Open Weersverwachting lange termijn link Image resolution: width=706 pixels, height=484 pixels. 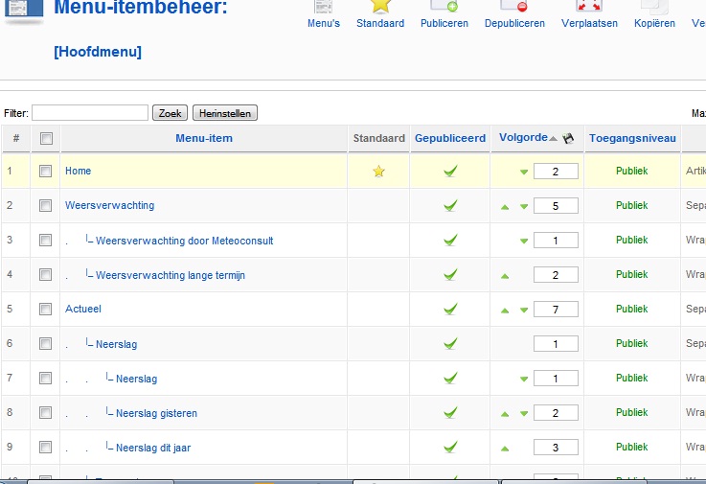(x=171, y=275)
